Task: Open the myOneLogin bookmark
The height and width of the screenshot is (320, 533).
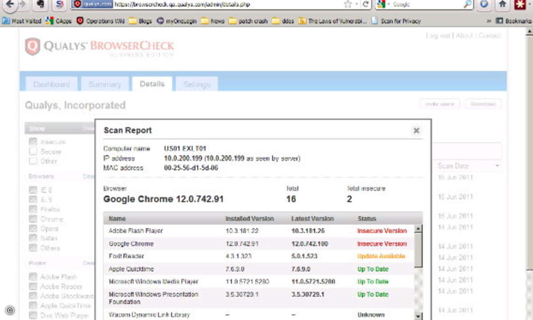Action: 177,21
